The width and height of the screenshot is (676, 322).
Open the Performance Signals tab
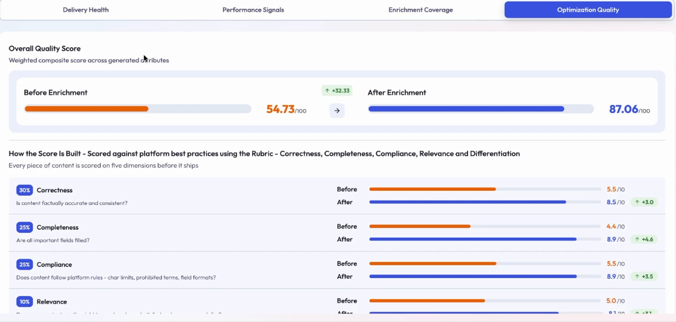coord(253,10)
